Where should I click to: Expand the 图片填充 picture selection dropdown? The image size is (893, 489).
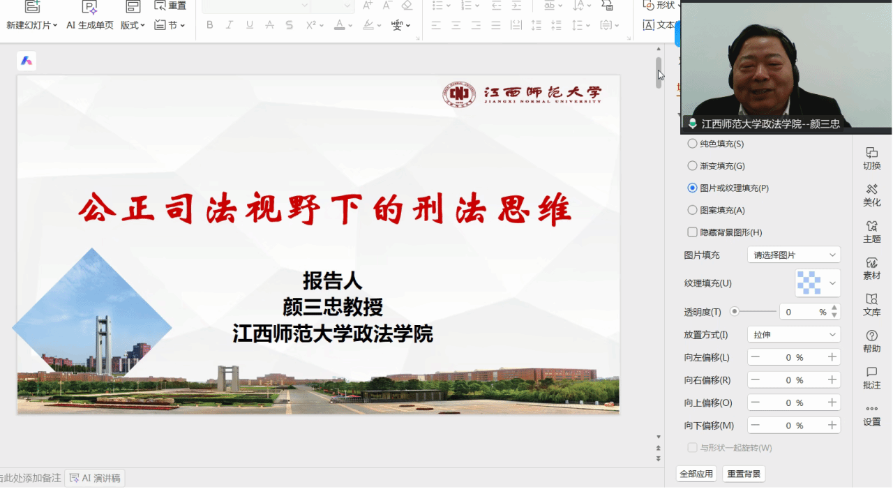tap(793, 255)
